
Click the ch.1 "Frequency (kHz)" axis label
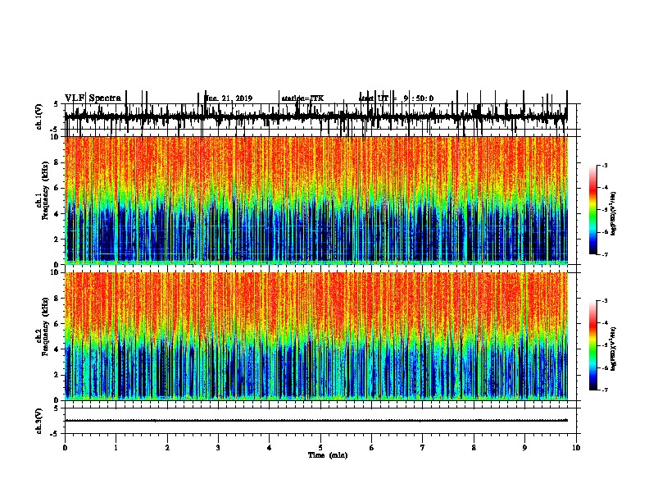(46, 190)
